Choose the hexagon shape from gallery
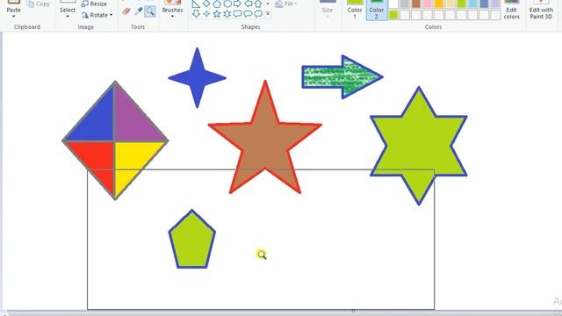The width and height of the screenshot is (562, 316). click(x=227, y=4)
